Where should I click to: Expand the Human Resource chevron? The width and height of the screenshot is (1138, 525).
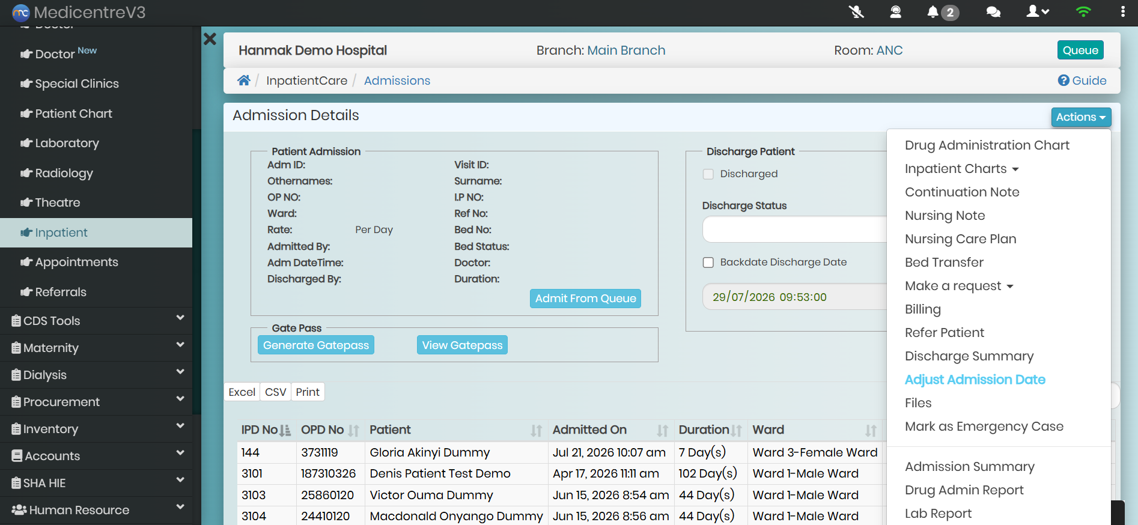[x=180, y=507]
